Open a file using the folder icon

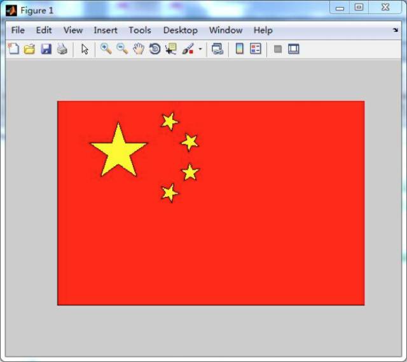tap(29, 49)
